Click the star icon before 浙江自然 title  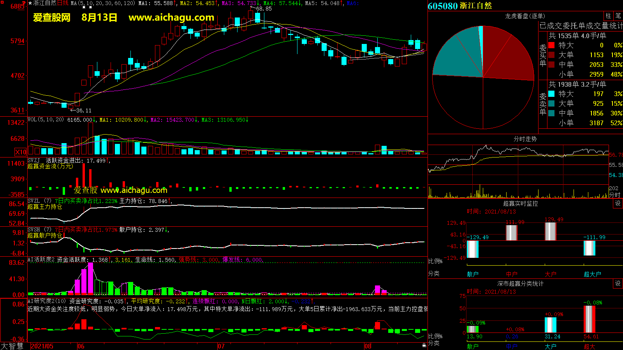pyautogui.click(x=30, y=3)
